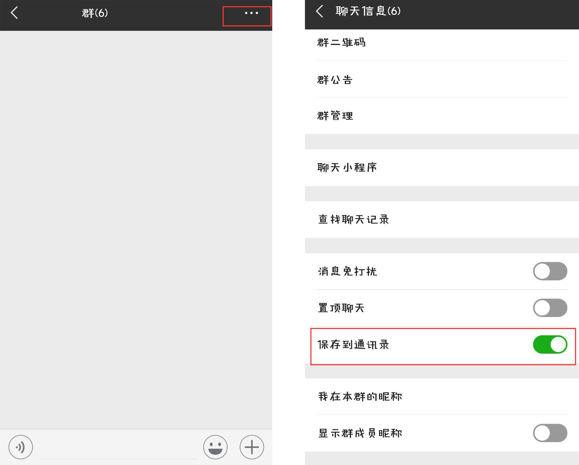Go back from the 群(6) chat screen
The image size is (579, 465).
[14, 13]
